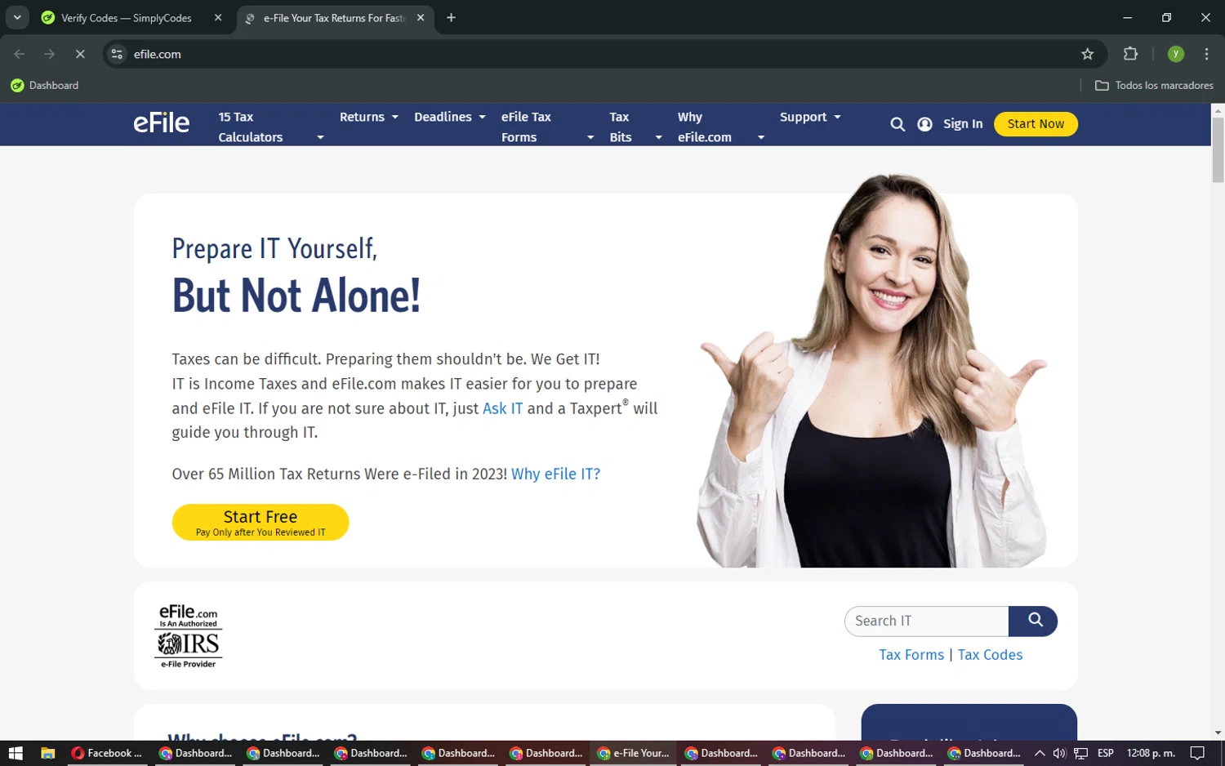Click the Start Free button

261,523
